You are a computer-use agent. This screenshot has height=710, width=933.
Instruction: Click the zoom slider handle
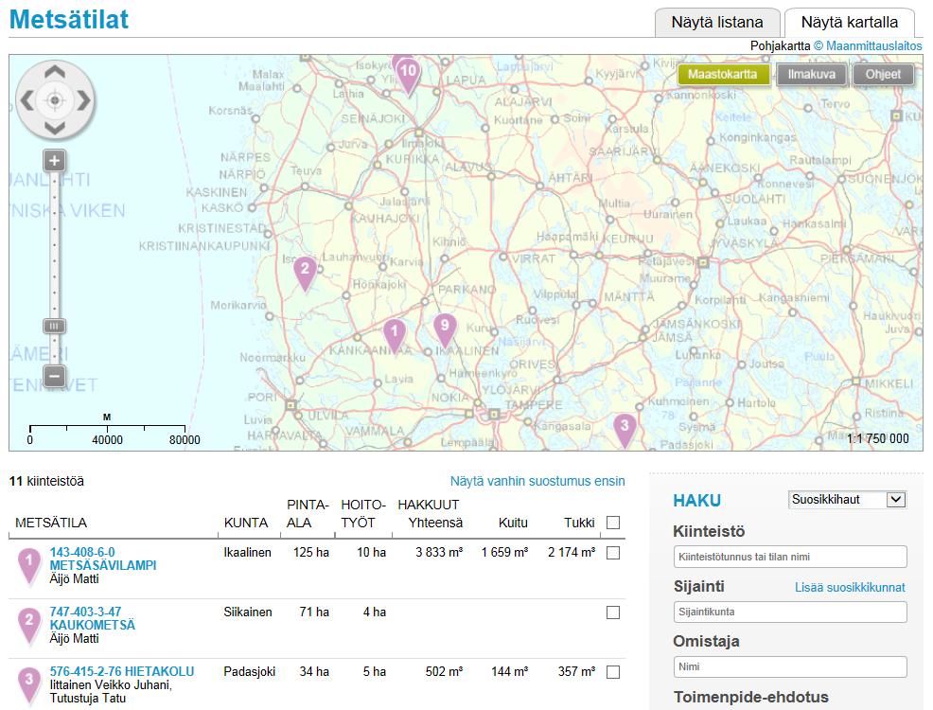pos(54,326)
